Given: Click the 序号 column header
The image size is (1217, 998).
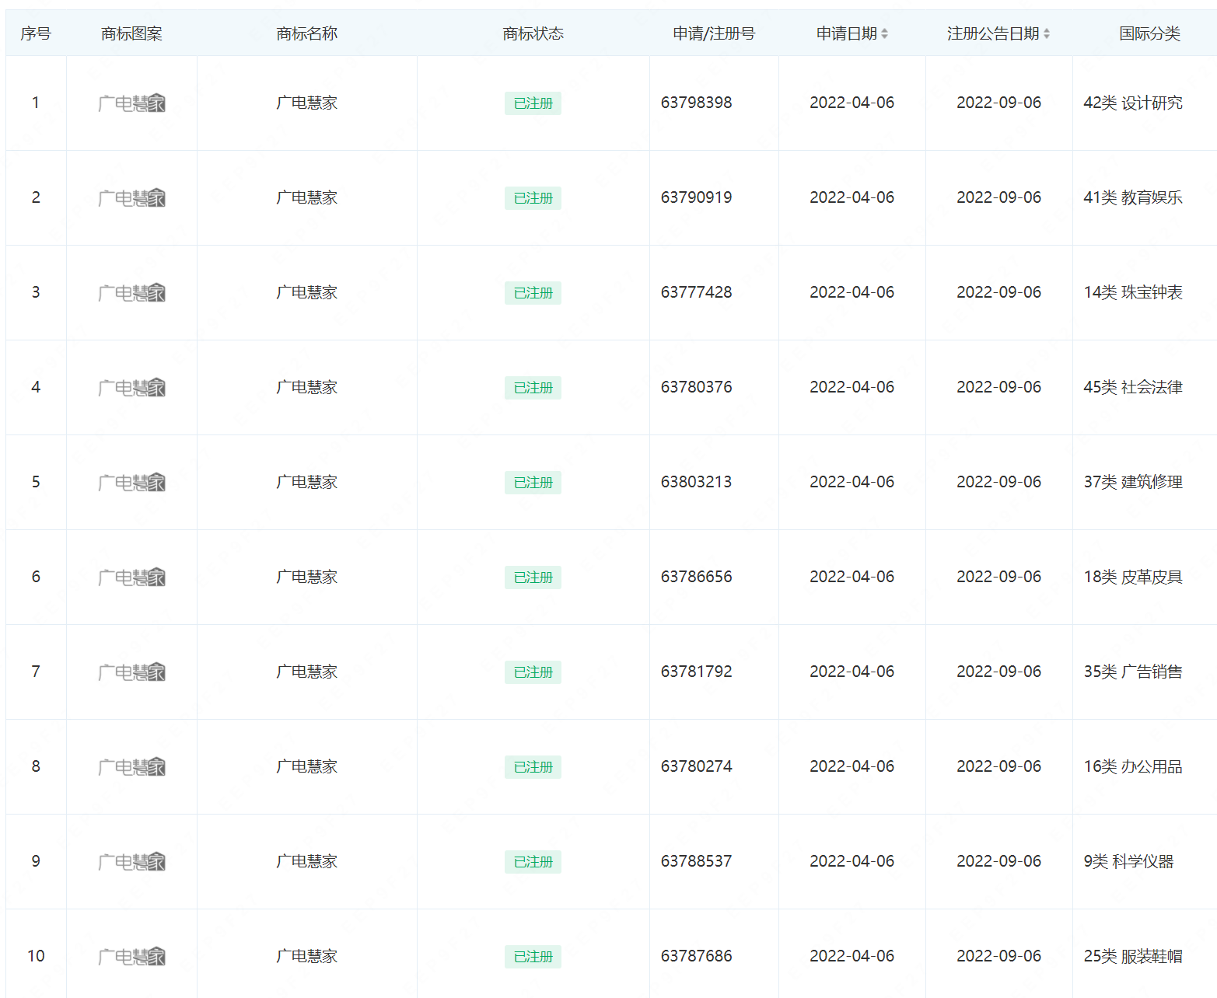Looking at the screenshot, I should (36, 33).
